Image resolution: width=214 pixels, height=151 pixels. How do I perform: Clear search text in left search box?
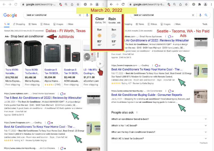pos(80,15)
